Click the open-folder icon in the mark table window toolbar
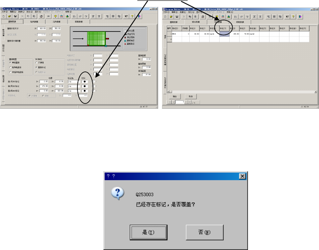The image size is (319, 250). tap(171, 17)
